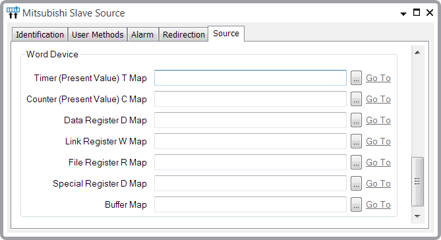
Task: Open browse button for Counter C Map
Action: click(356, 99)
